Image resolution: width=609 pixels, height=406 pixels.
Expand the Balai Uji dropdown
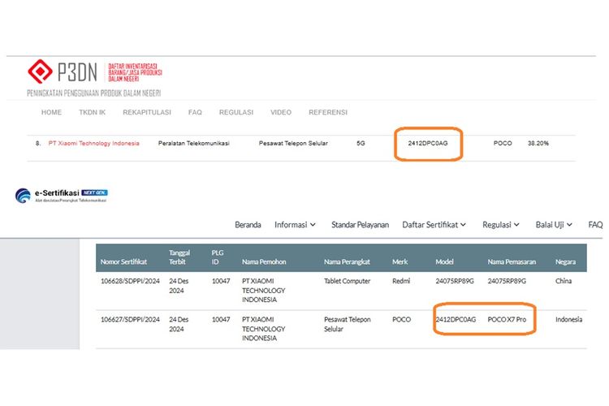[x=554, y=224]
